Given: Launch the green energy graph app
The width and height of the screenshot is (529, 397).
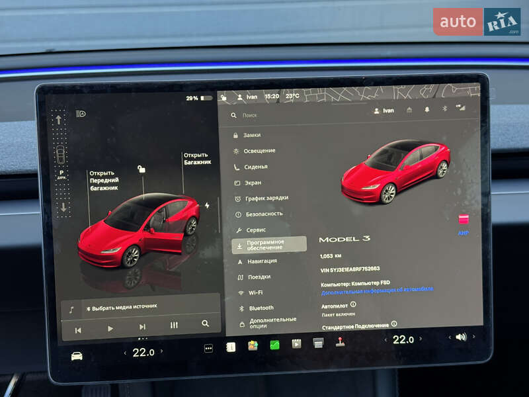Looking at the screenshot, I should [x=274, y=345].
